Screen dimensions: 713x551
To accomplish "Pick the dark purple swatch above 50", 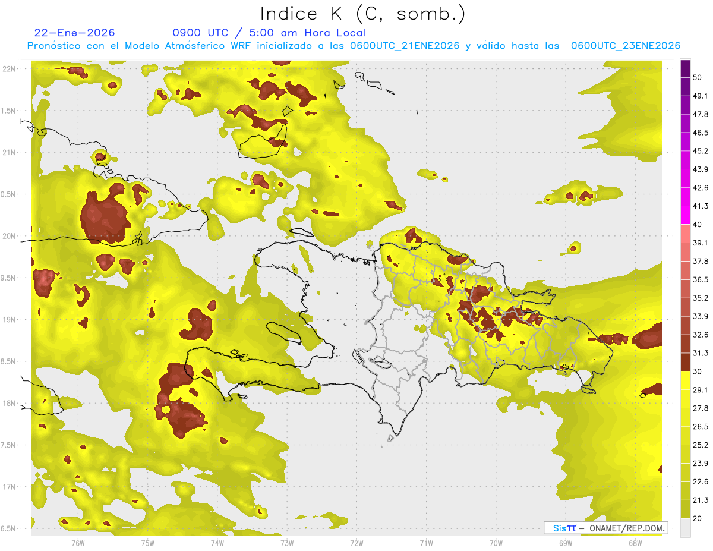I will point(685,68).
